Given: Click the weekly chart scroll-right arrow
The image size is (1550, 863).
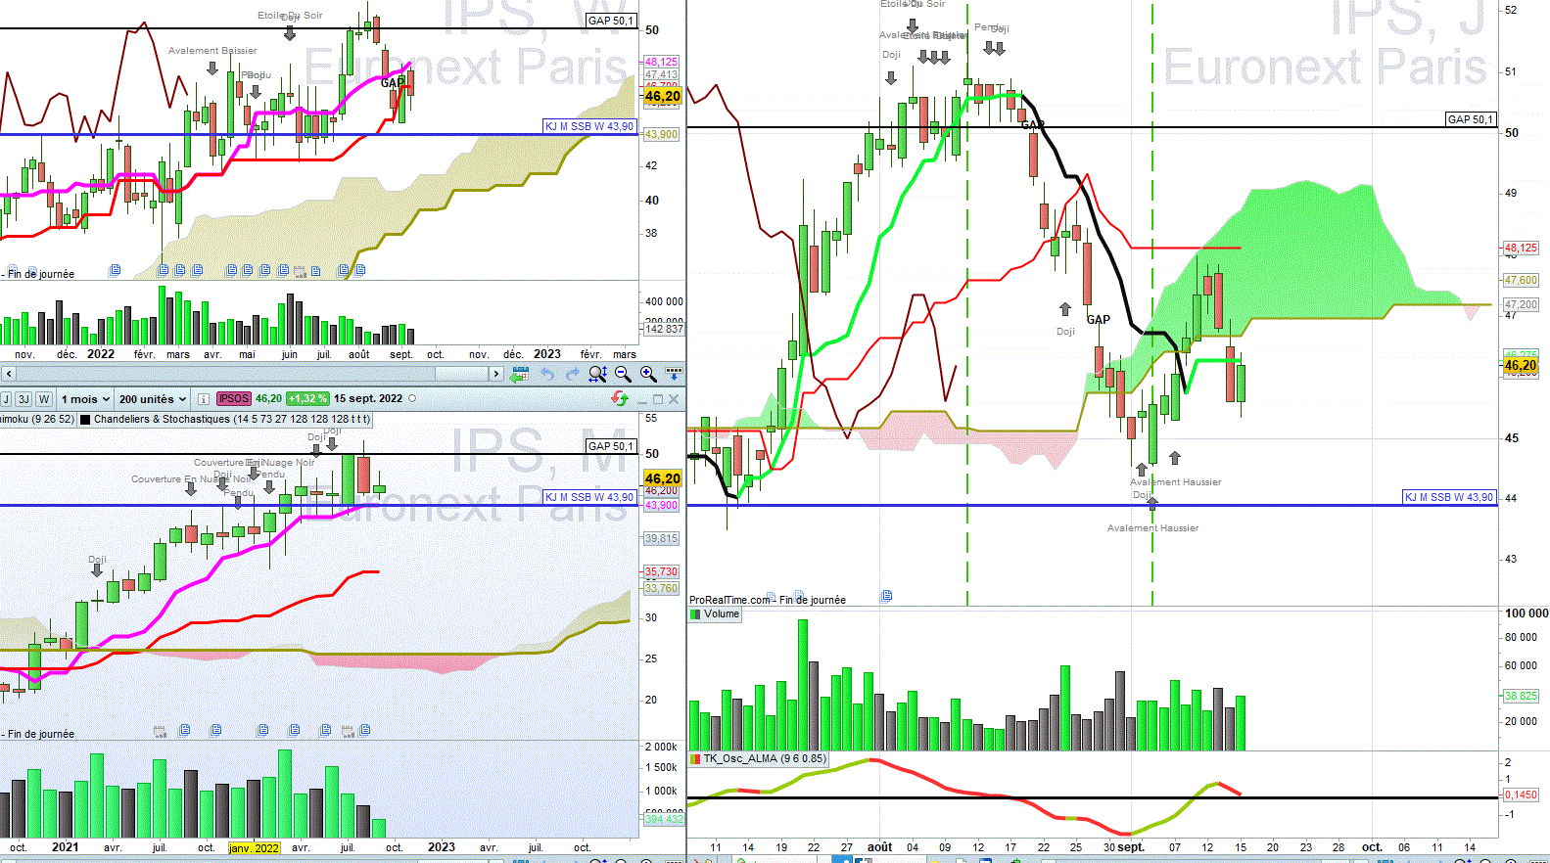Looking at the screenshot, I should coord(496,374).
